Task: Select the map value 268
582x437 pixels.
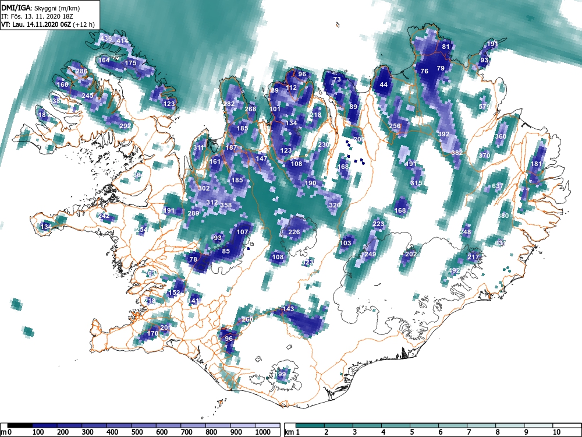Action: click(x=250, y=109)
